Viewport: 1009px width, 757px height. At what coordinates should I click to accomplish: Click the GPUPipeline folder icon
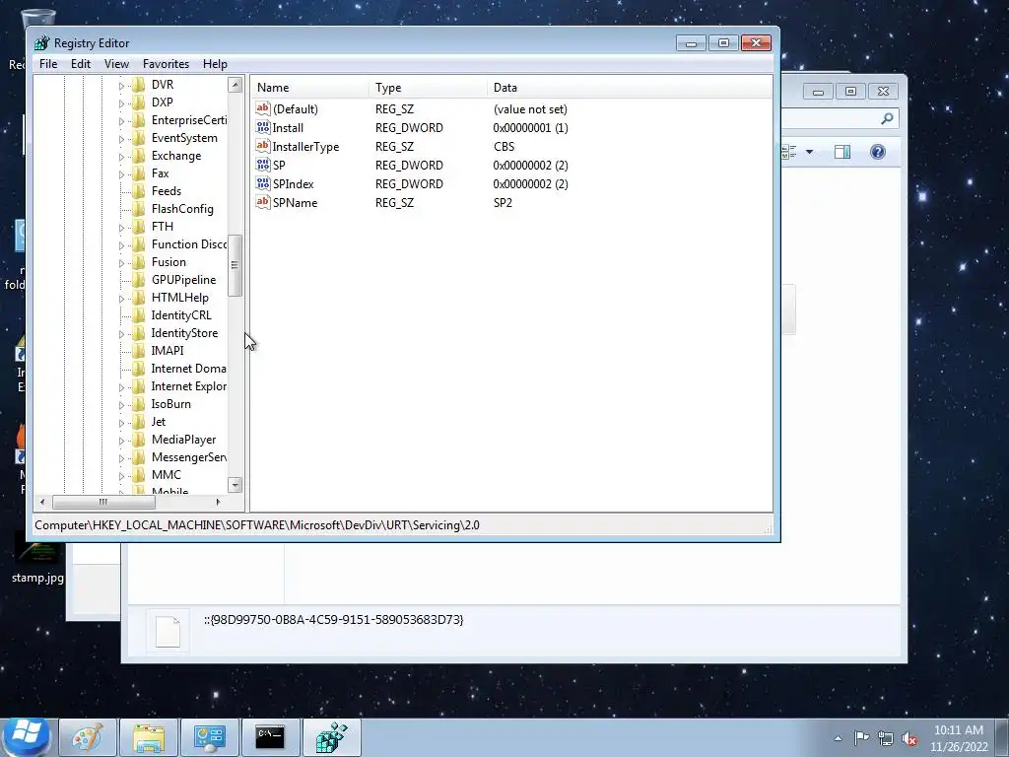click(x=138, y=279)
